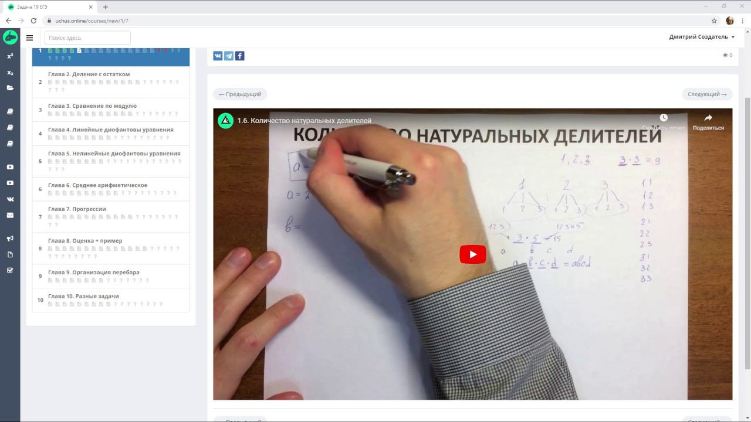Click the document file sidebar icon

pos(10,254)
